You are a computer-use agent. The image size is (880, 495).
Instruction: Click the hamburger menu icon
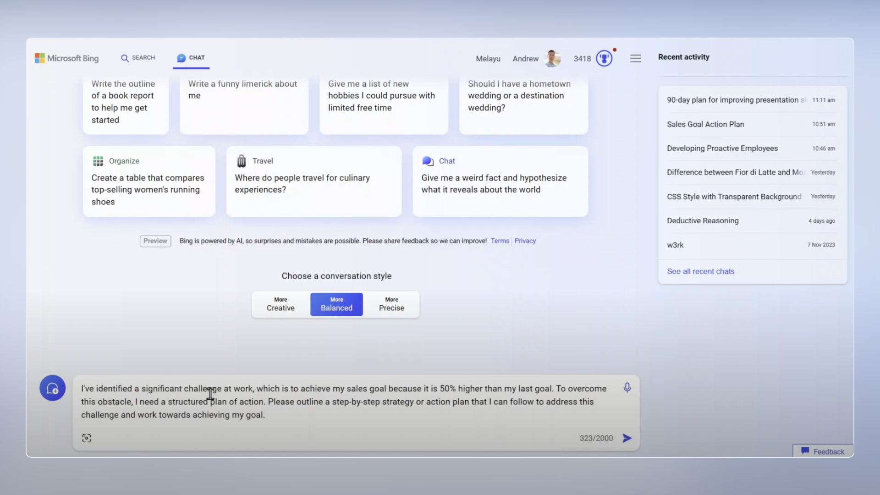[x=636, y=58]
